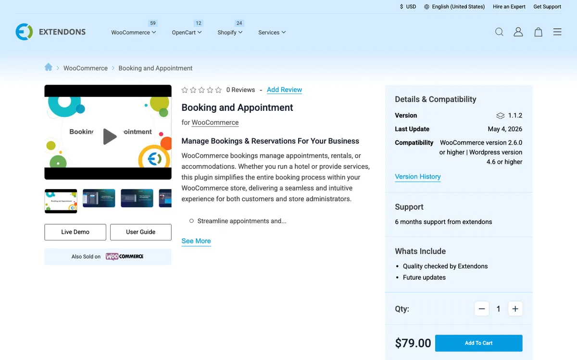The image size is (577, 360).
Task: Click the version layers icon beside 1.1.2
Action: click(501, 116)
